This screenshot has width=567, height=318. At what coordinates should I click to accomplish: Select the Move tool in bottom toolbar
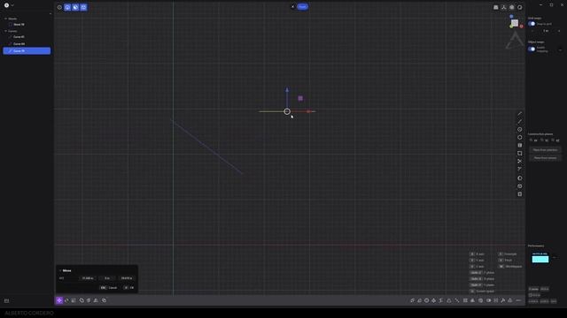(x=59, y=300)
